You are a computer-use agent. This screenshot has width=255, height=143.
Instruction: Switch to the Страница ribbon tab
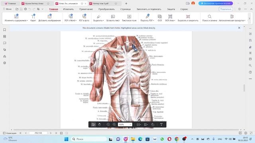(126, 9)
